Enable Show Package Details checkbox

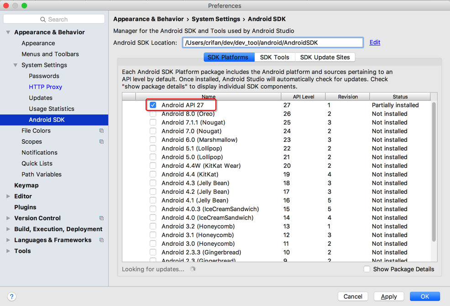[367, 269]
